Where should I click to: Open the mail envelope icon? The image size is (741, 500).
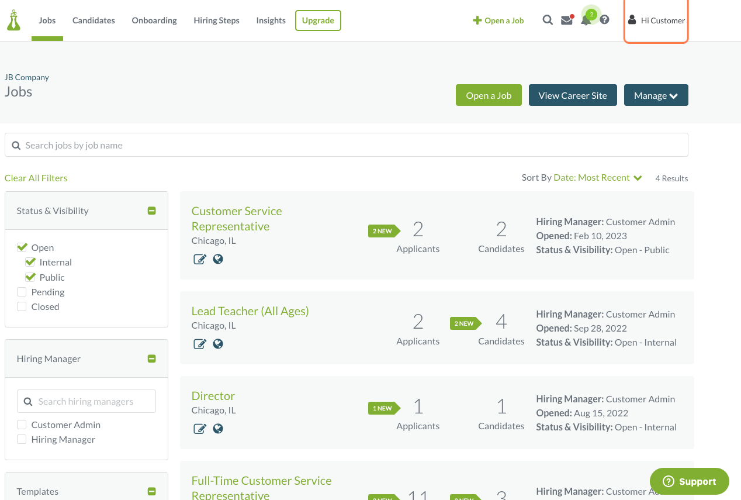[x=567, y=20]
